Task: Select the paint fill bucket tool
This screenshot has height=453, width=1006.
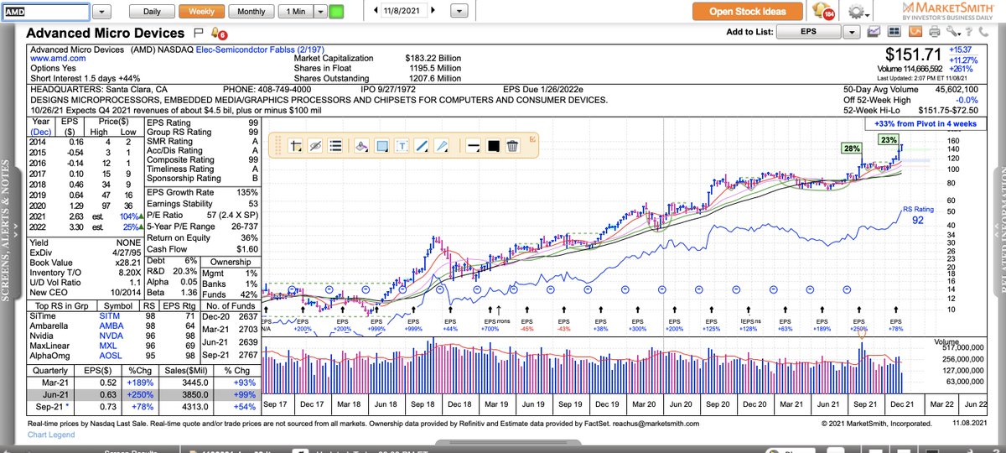Action: click(361, 145)
